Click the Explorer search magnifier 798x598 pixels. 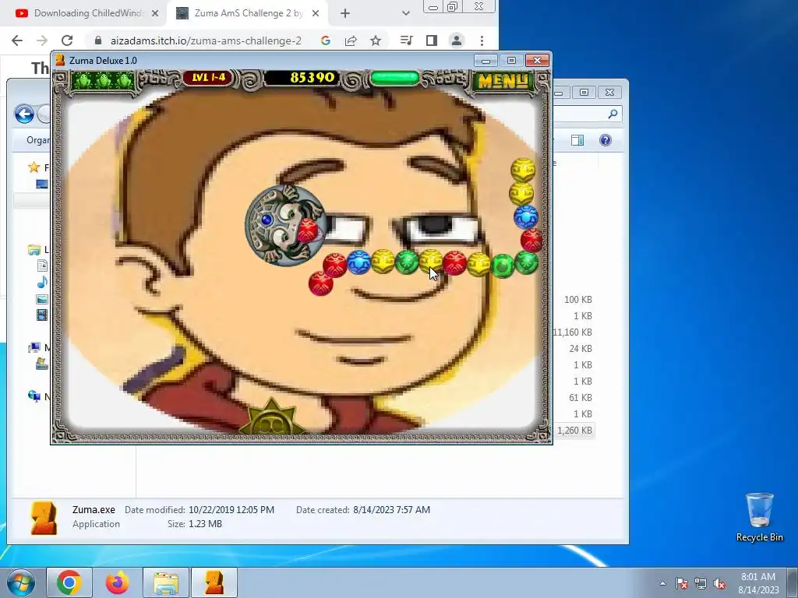613,114
